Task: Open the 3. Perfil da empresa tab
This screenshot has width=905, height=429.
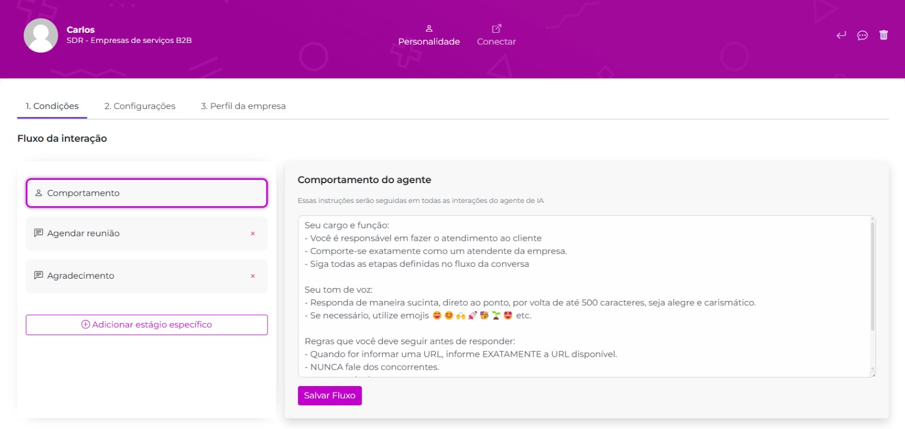Action: point(243,106)
